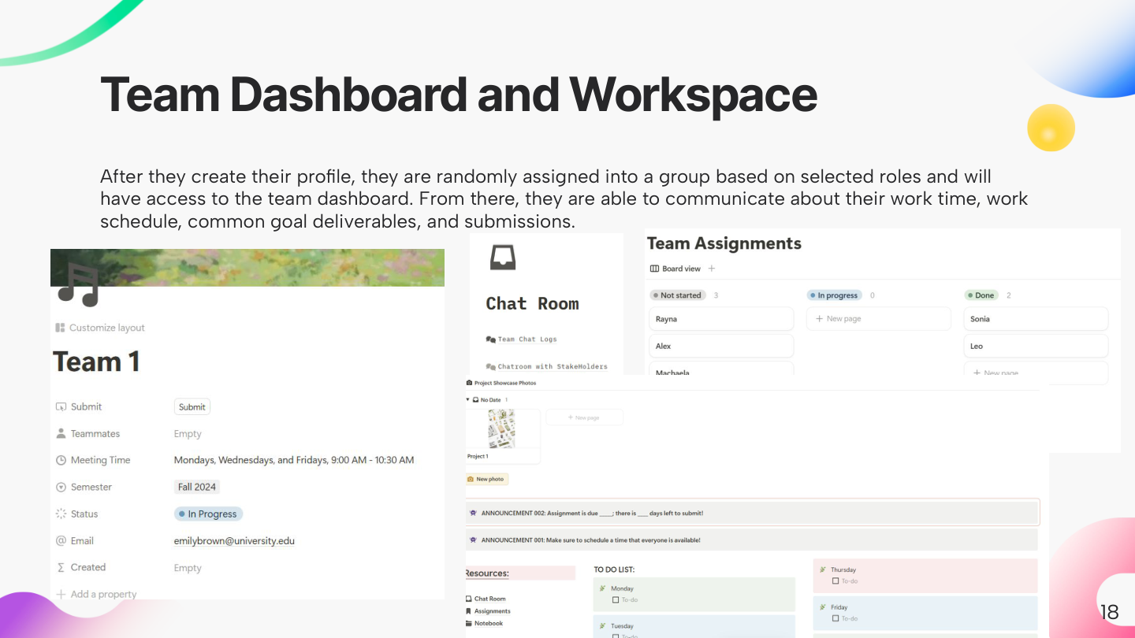
Task: Click the Meeting Time clock icon
Action: click(61, 460)
